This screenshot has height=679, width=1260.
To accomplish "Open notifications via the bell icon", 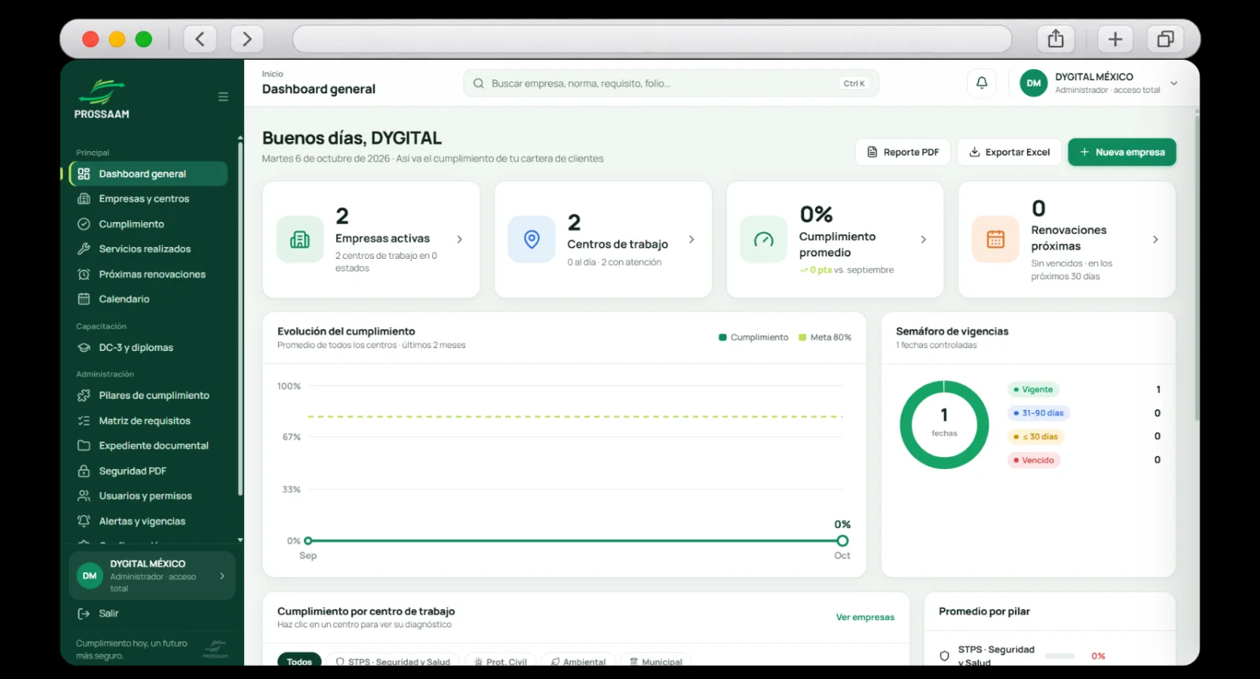I will [x=982, y=83].
